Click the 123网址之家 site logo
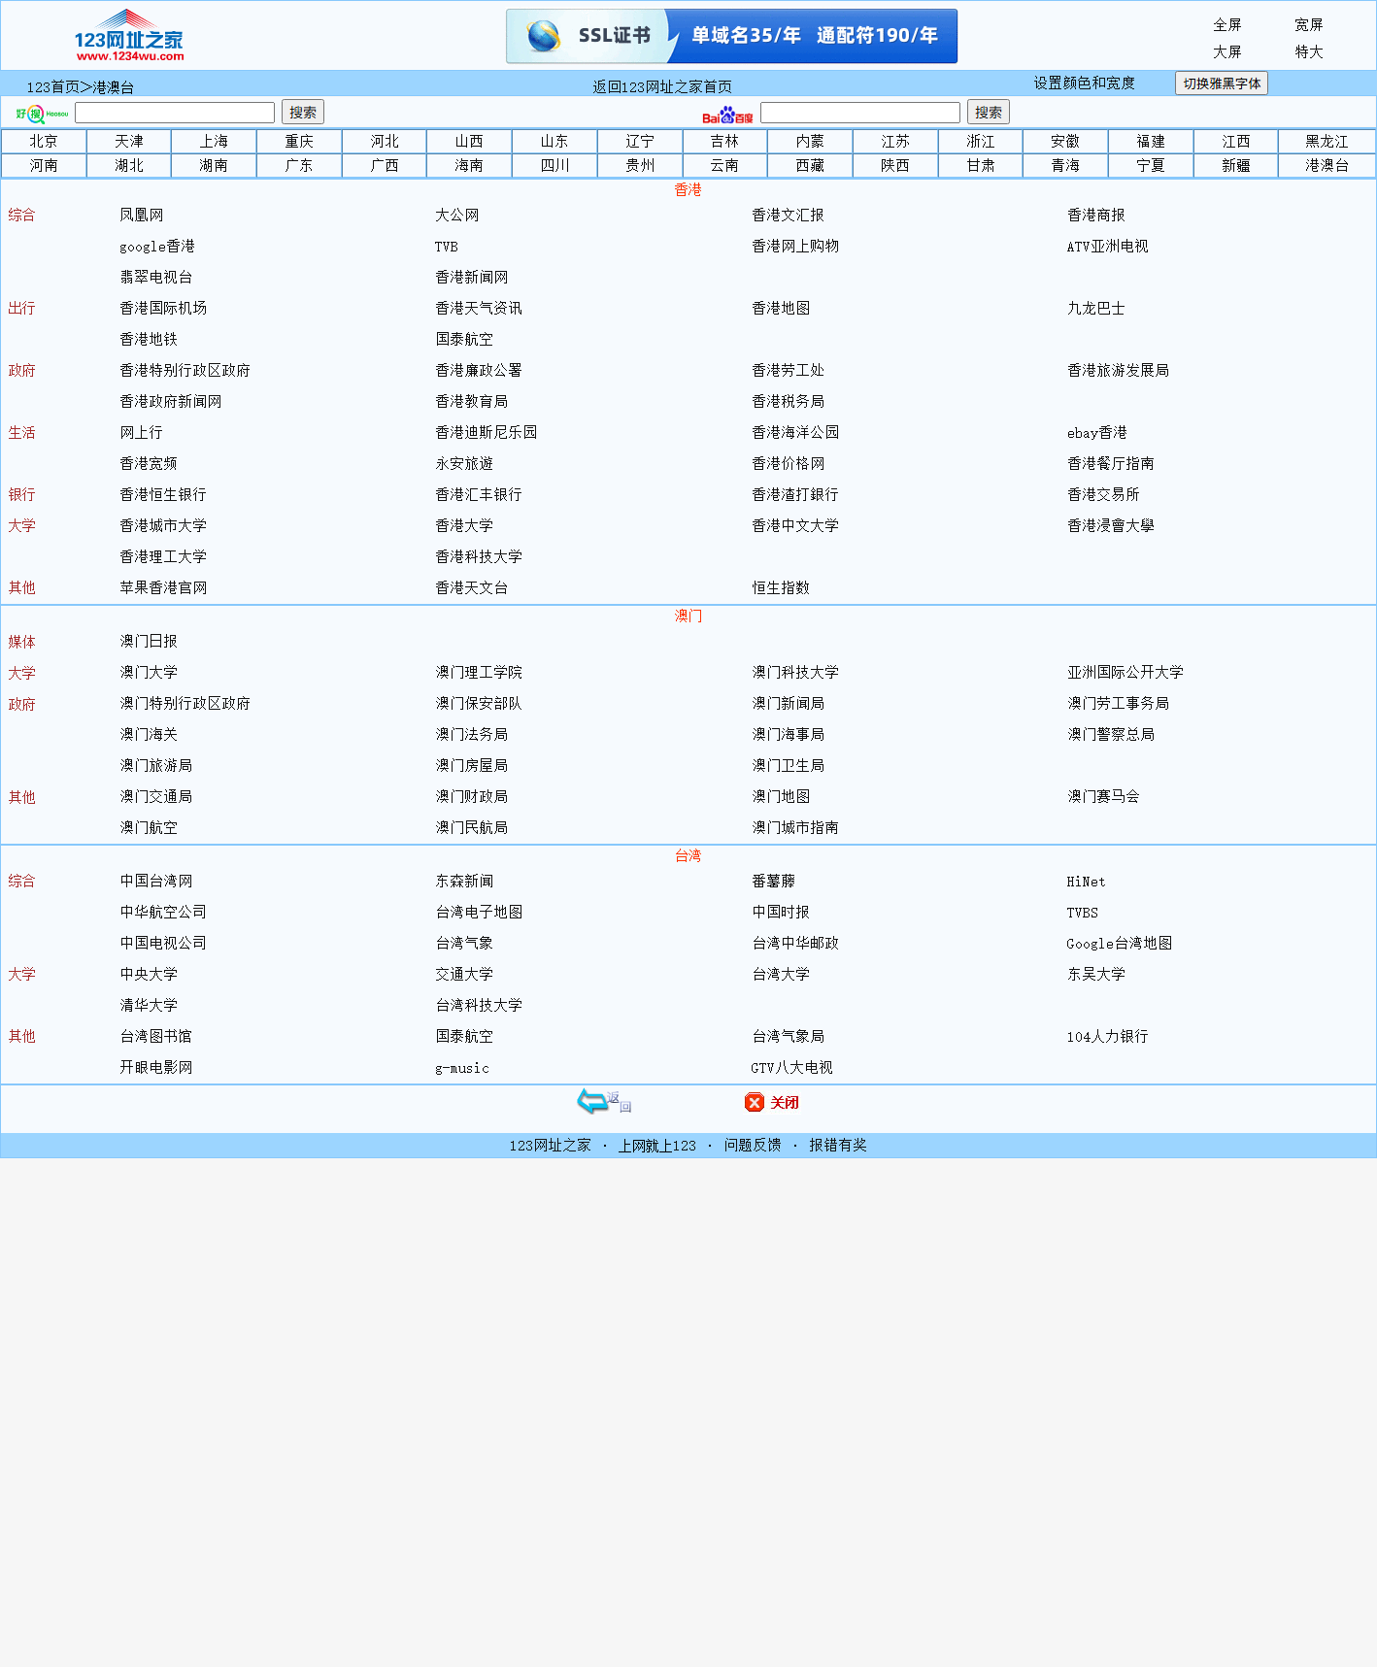 129,36
